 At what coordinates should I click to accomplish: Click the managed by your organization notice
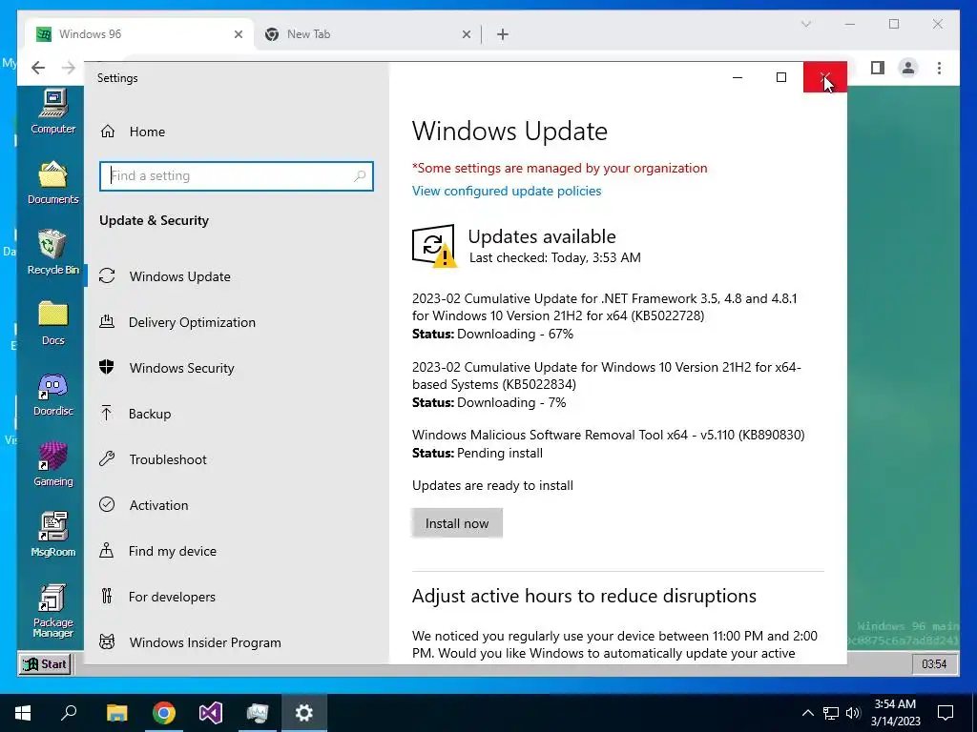pyautogui.click(x=559, y=168)
